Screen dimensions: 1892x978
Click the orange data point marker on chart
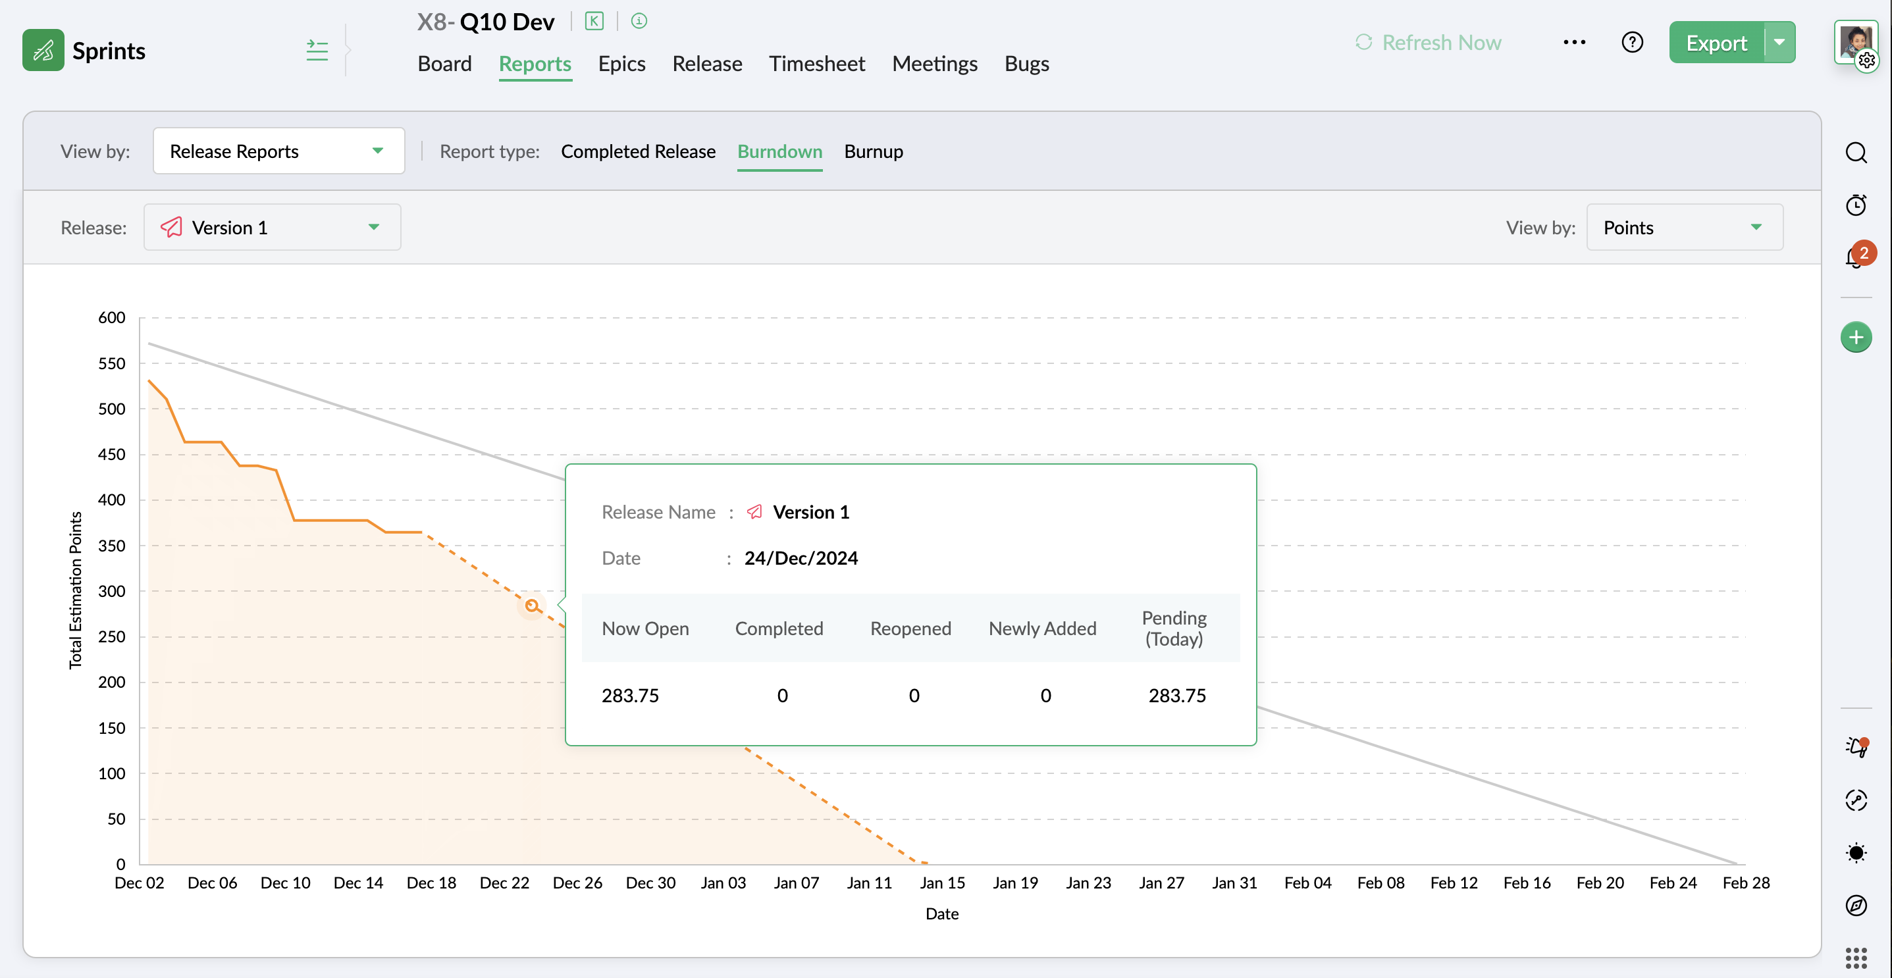click(x=532, y=605)
